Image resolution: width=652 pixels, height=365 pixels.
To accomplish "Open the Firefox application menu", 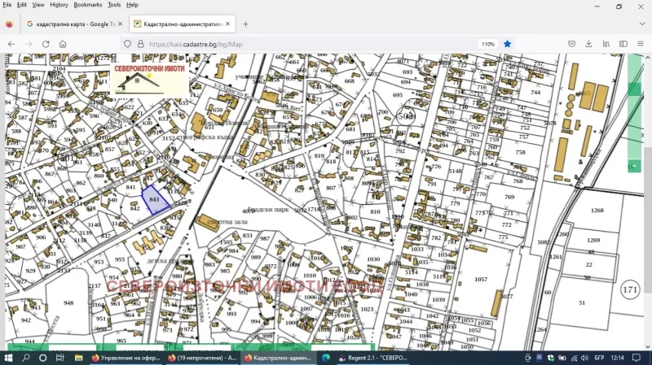I will click(641, 44).
